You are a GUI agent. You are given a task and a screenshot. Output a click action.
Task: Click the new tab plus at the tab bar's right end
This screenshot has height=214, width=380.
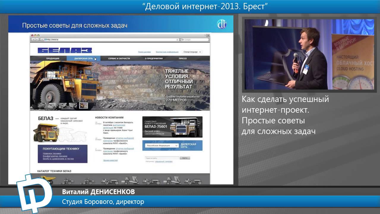(208, 36)
